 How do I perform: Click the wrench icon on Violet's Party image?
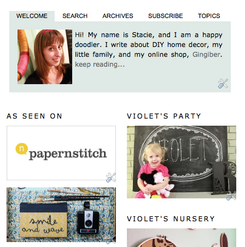coord(231,196)
